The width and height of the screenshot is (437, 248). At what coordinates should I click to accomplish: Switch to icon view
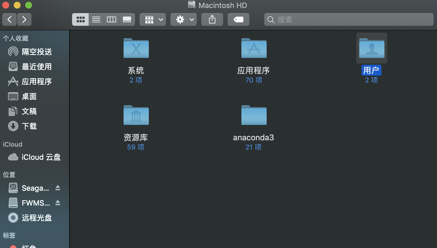80,19
